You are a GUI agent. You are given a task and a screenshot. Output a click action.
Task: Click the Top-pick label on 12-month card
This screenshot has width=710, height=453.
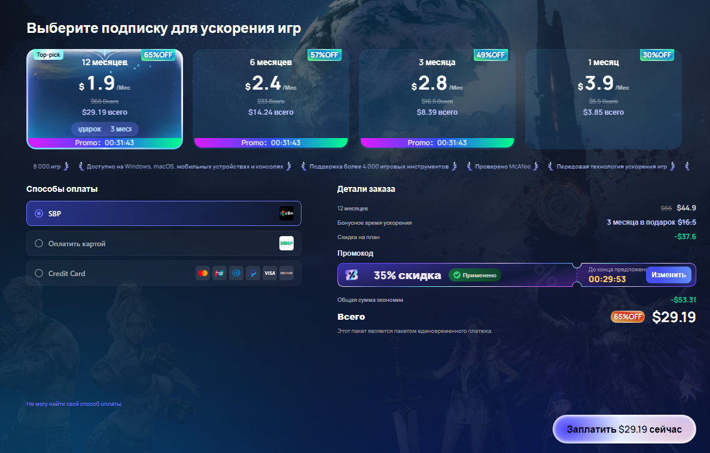(48, 55)
